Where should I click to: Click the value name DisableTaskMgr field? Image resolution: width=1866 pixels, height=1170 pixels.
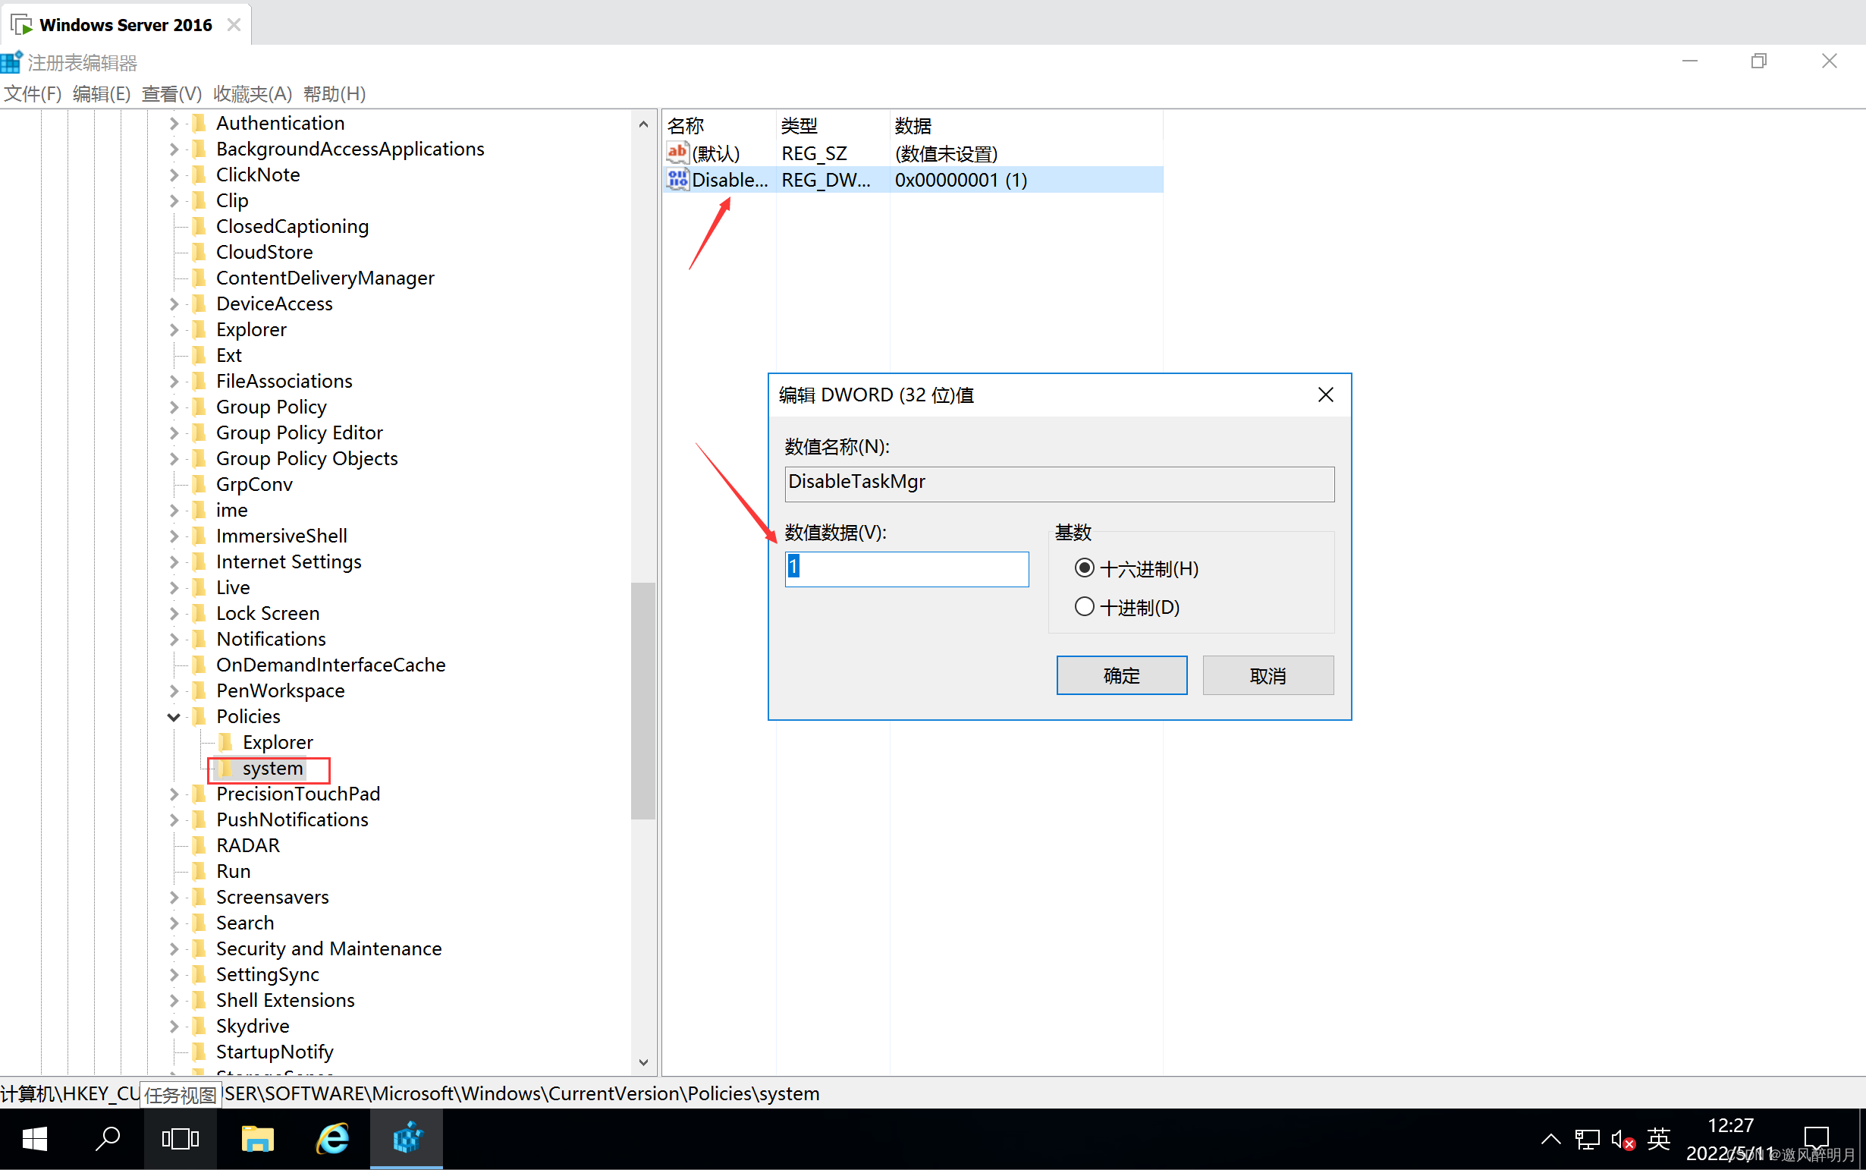pos(1059,483)
